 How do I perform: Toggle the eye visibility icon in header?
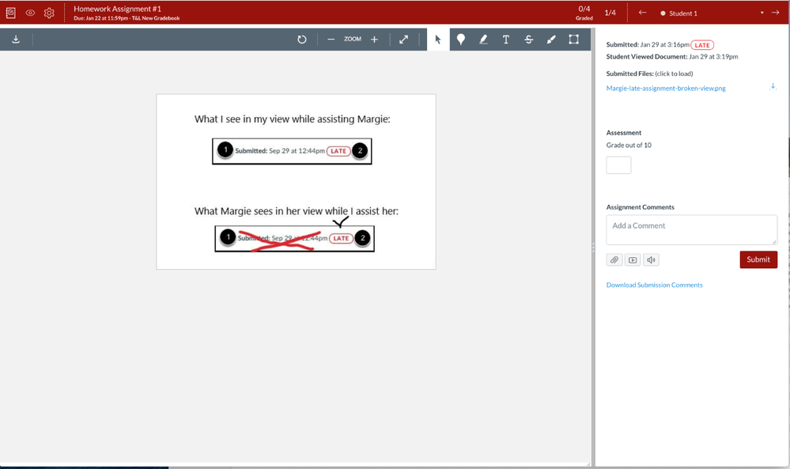30,13
